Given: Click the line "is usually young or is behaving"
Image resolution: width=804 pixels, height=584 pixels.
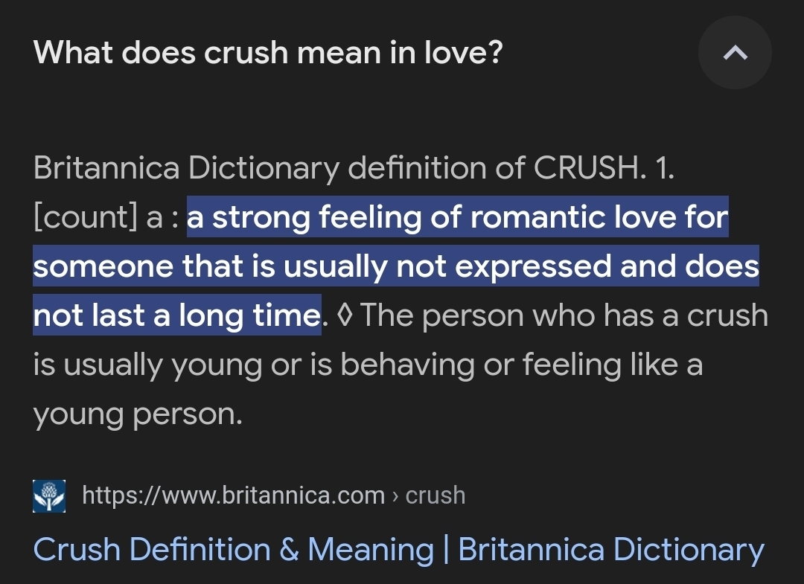Looking at the screenshot, I should (x=367, y=365).
